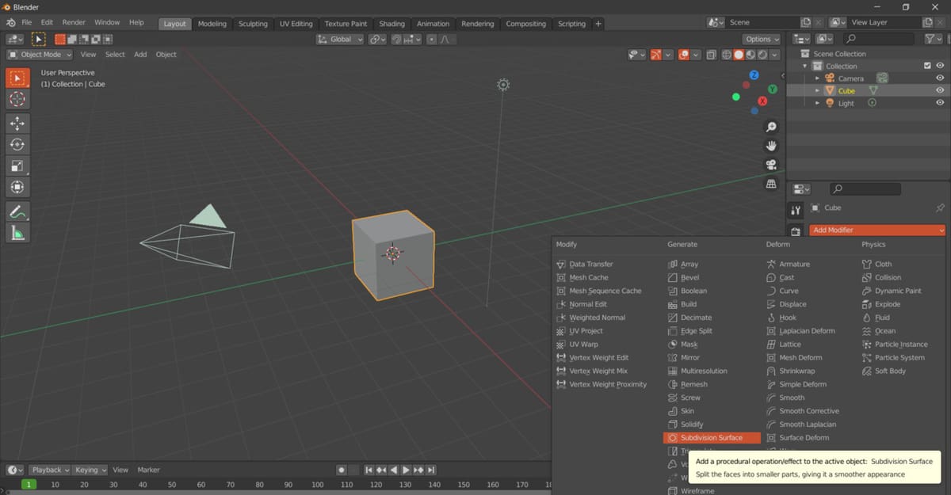Click the Tool properties tab icon
The width and height of the screenshot is (951, 495).
coord(796,210)
